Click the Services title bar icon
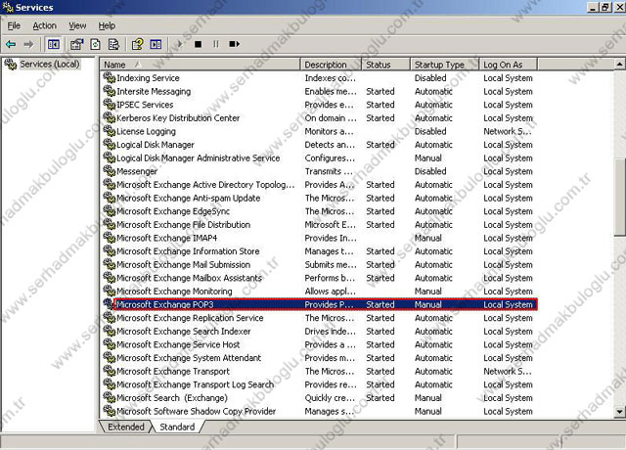This screenshot has height=450, width=626. click(8, 7)
